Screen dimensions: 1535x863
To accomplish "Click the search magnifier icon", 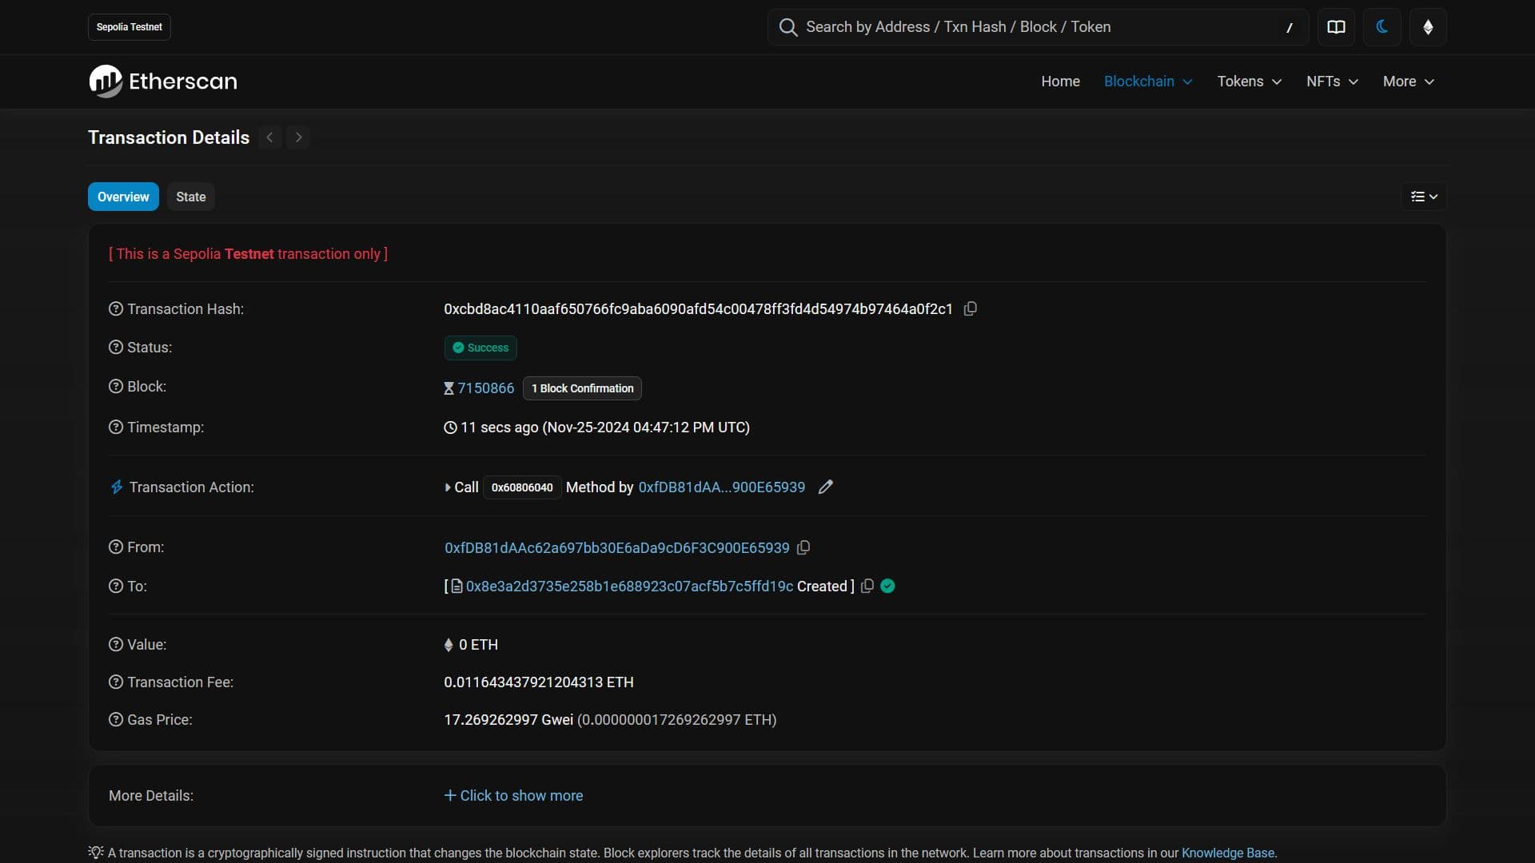I will click(x=788, y=27).
